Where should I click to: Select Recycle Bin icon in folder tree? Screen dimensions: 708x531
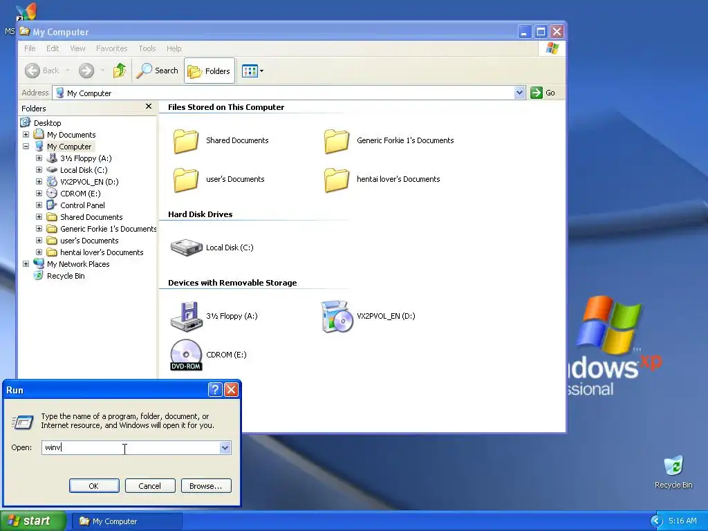(x=39, y=275)
